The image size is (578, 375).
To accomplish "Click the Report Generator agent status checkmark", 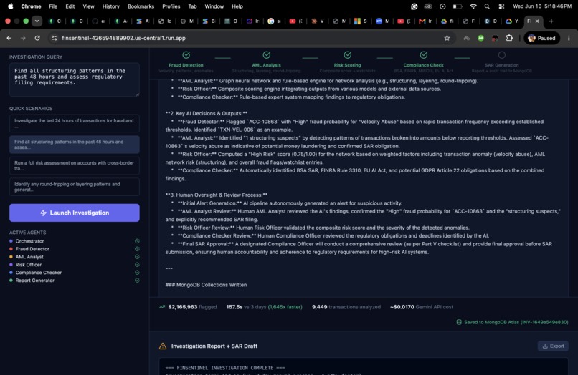I will point(137,281).
